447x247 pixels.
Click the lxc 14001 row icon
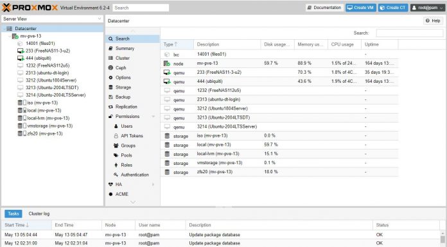click(167, 55)
